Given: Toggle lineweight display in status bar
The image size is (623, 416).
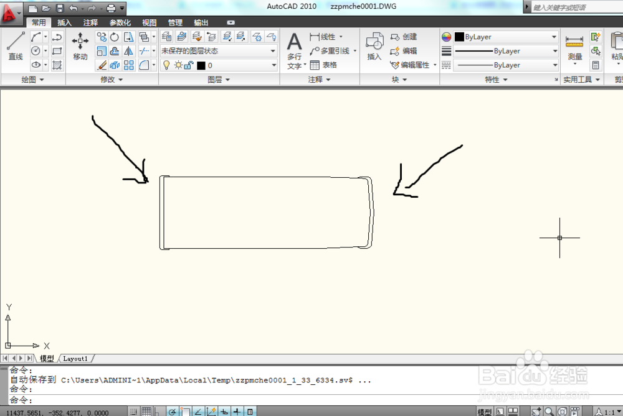Looking at the screenshot, I should (x=237, y=412).
